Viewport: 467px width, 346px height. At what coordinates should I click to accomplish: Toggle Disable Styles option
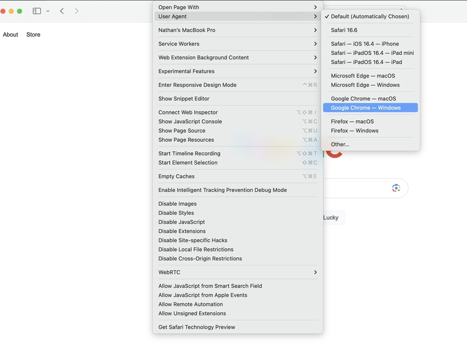pyautogui.click(x=238, y=213)
